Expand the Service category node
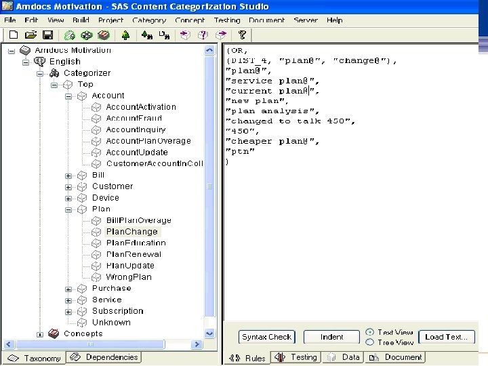Image resolution: width=488 pixels, height=366 pixels. point(68,301)
